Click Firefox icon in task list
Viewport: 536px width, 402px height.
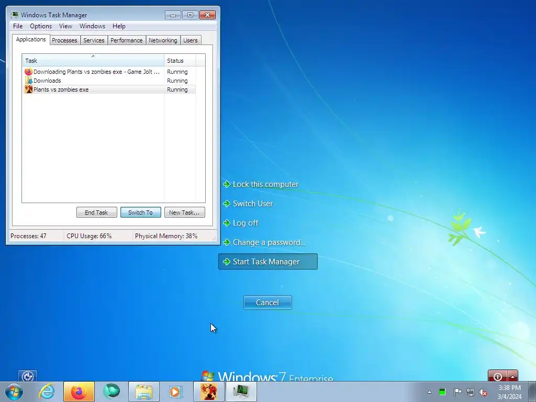[28, 72]
